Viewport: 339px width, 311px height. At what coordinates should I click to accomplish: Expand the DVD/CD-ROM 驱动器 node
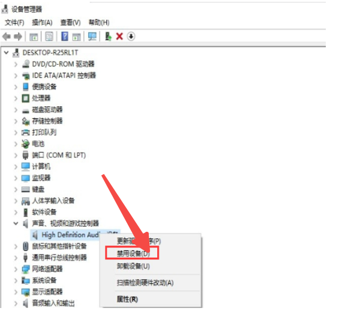click(x=16, y=64)
